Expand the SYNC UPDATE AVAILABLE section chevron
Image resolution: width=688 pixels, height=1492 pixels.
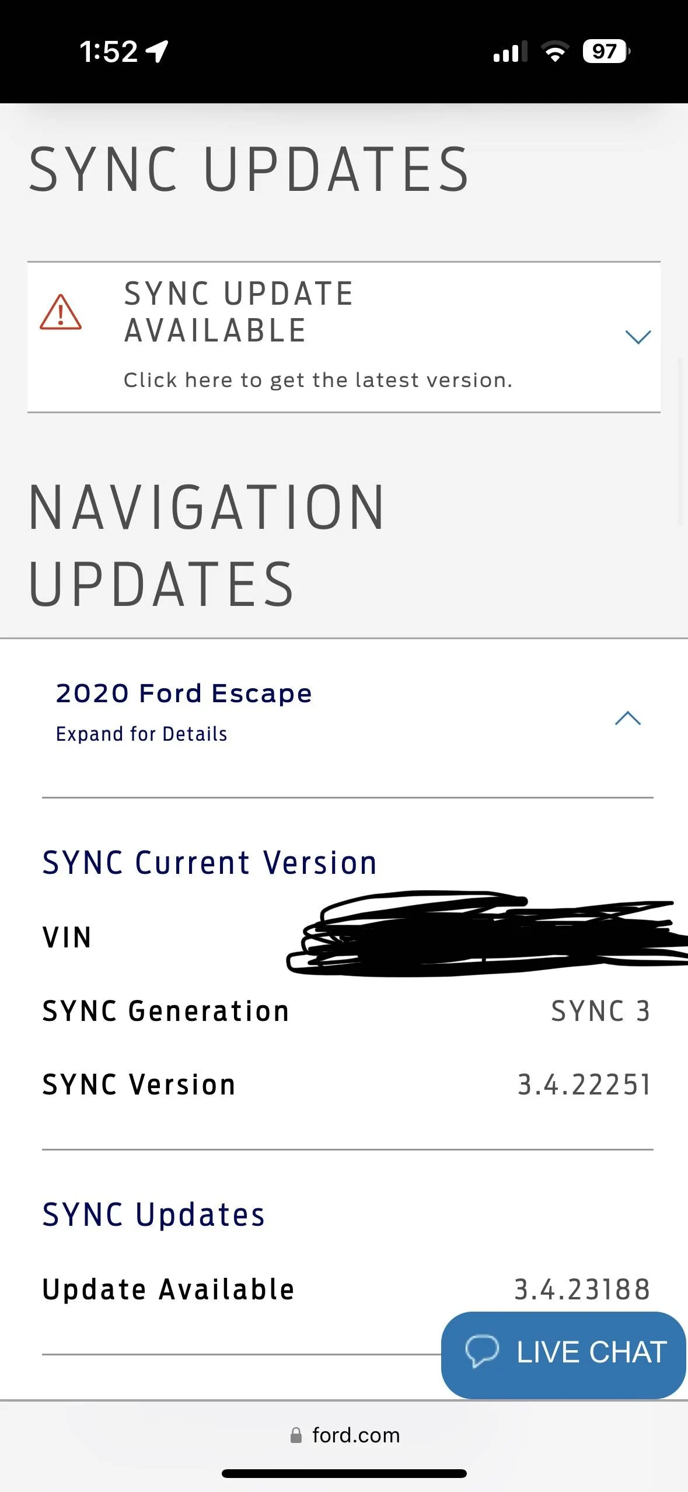click(637, 336)
